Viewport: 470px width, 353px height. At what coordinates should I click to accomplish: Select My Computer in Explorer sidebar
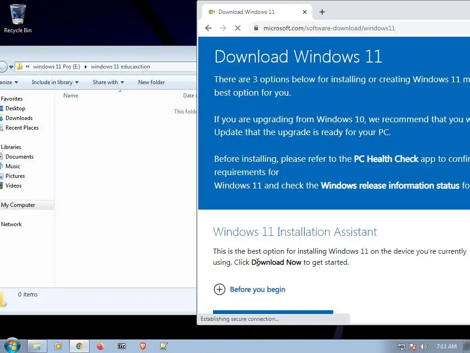[18, 205]
